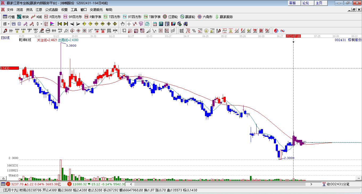Open the 交易委托 menu

pos(96,10)
